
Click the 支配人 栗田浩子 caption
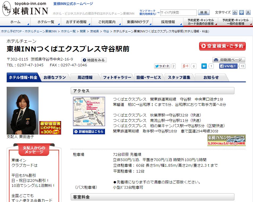click(x=20, y=137)
